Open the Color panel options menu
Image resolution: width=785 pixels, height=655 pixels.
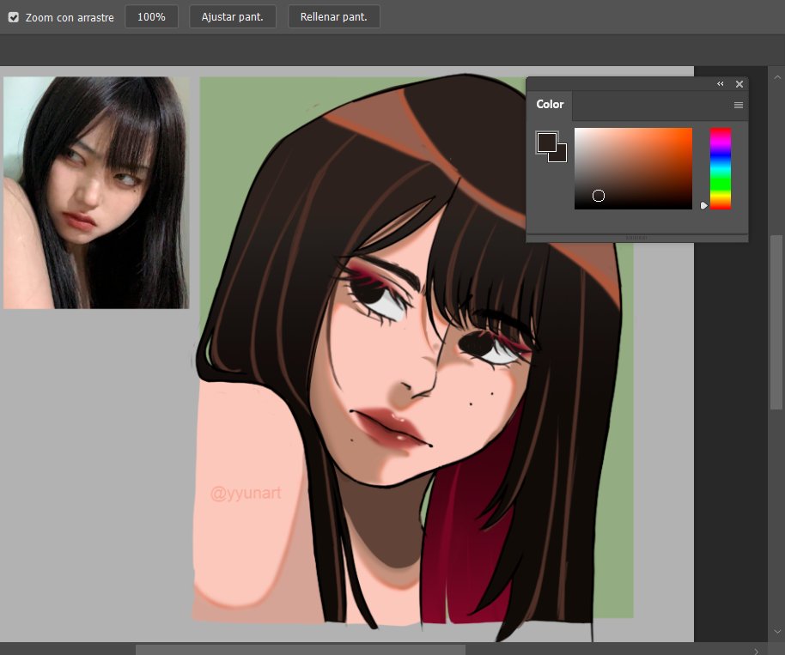(x=739, y=105)
